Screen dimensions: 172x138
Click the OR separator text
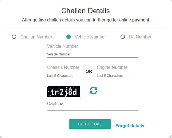[89, 71]
